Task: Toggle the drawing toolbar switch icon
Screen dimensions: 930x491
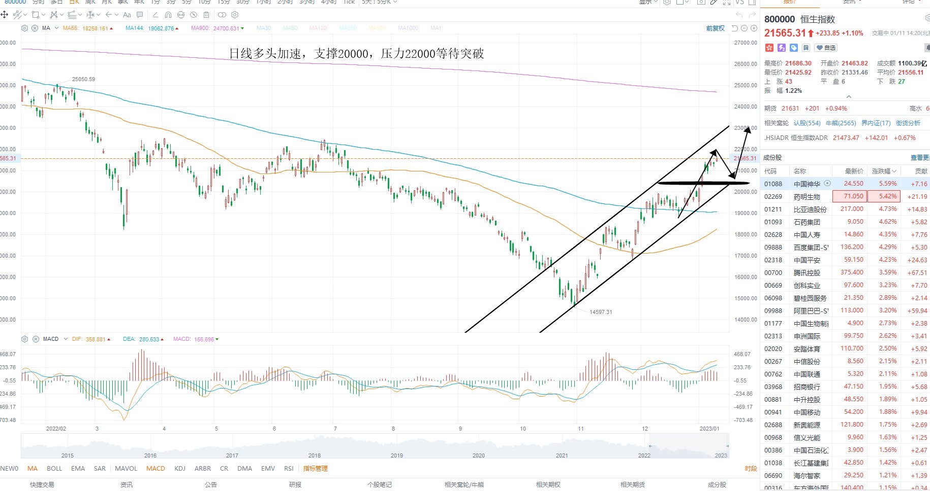Action: pos(222,15)
